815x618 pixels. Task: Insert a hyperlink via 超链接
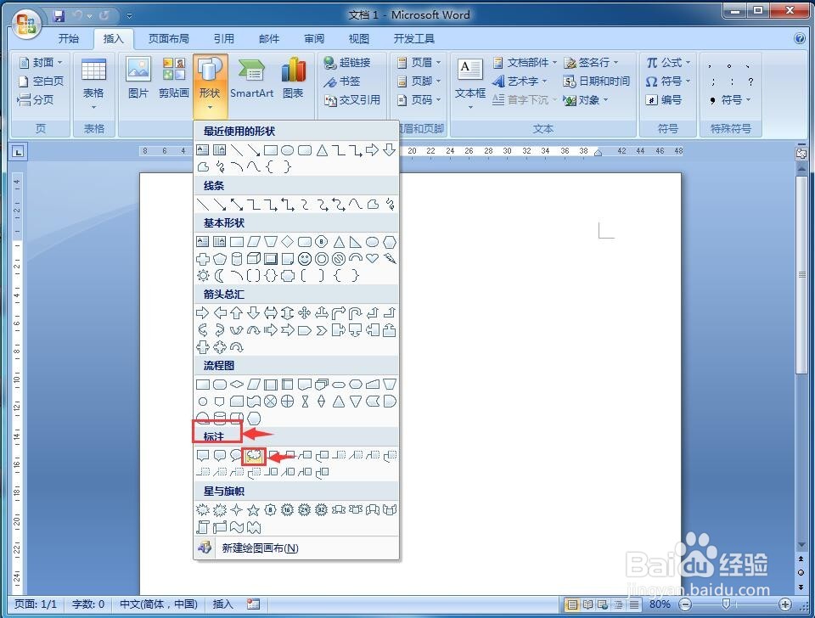(346, 63)
